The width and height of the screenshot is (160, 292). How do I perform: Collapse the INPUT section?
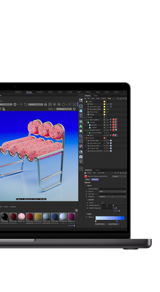click(x=86, y=186)
